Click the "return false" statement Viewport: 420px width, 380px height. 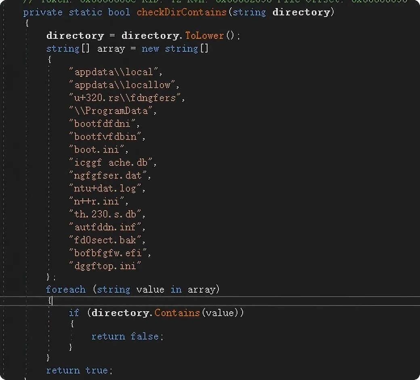click(127, 336)
